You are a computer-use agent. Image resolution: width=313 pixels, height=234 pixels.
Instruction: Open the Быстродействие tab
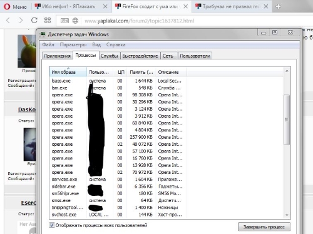click(x=140, y=56)
